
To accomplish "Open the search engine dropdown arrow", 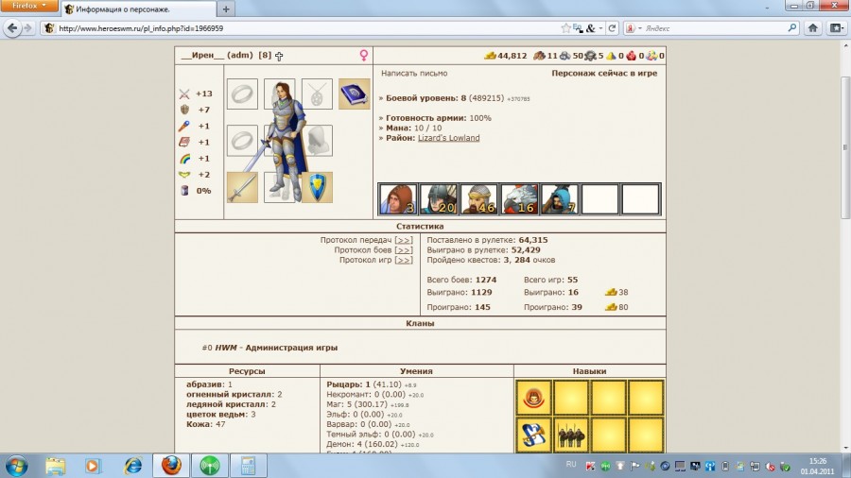I will (x=640, y=28).
